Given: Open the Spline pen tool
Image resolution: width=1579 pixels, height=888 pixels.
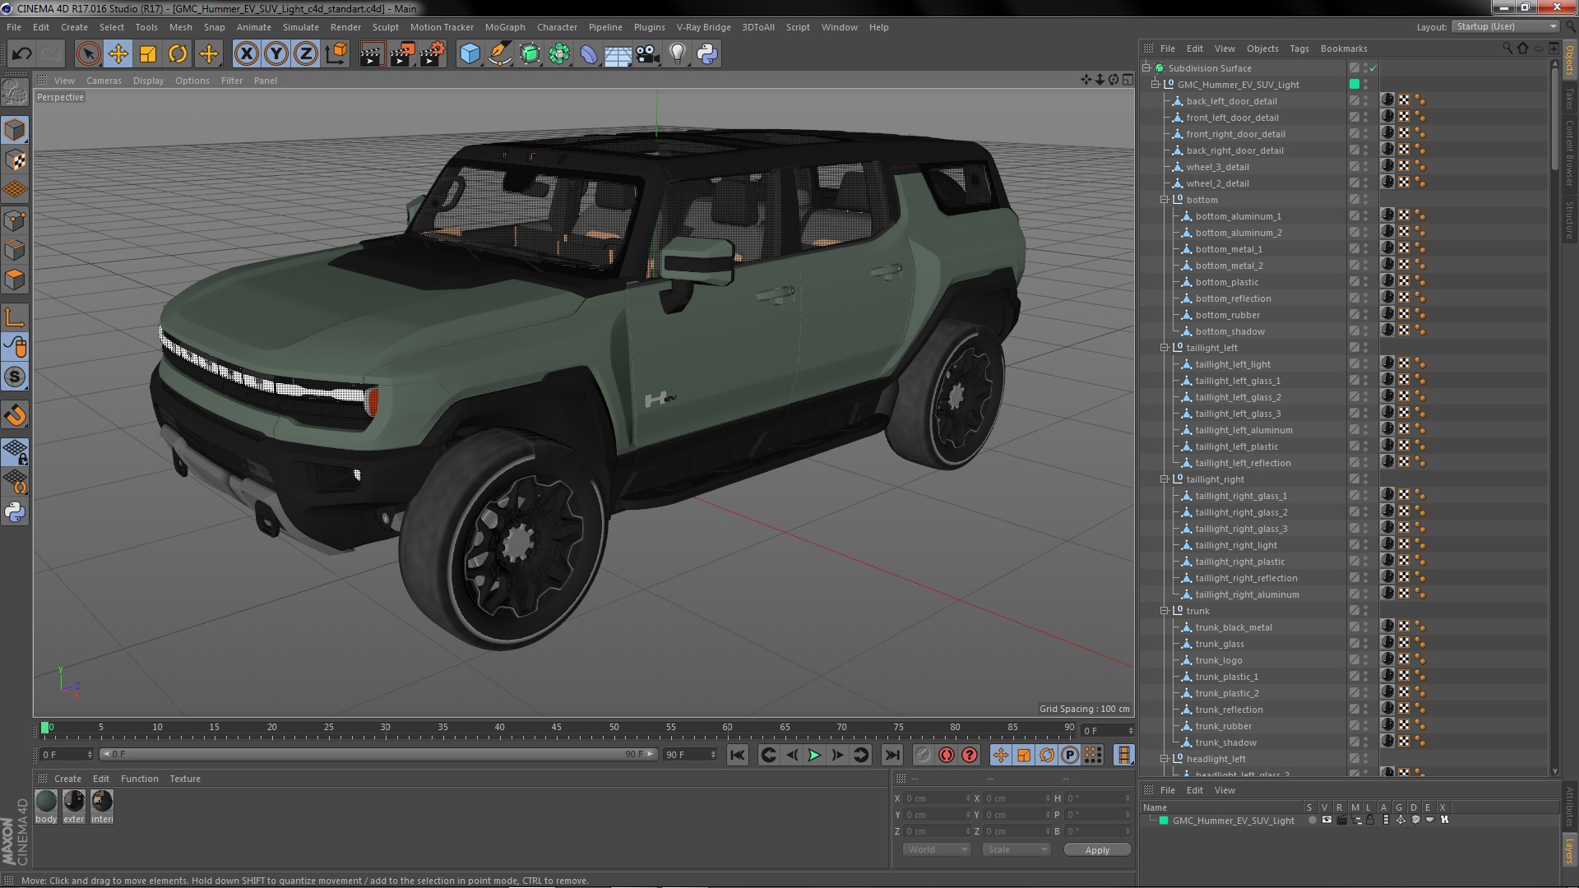Looking at the screenshot, I should pyautogui.click(x=499, y=54).
